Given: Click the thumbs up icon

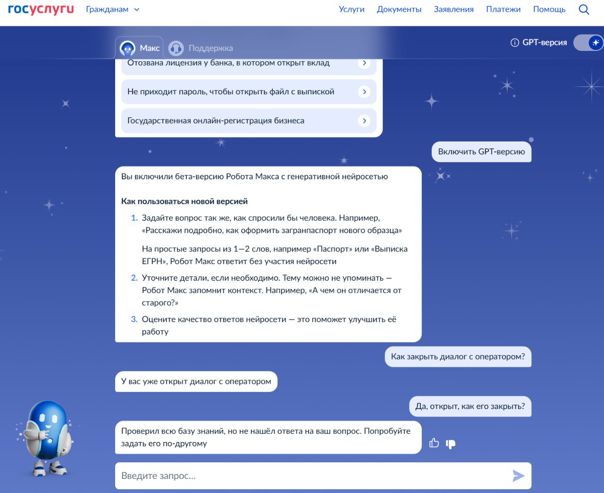Looking at the screenshot, I should click(x=434, y=443).
